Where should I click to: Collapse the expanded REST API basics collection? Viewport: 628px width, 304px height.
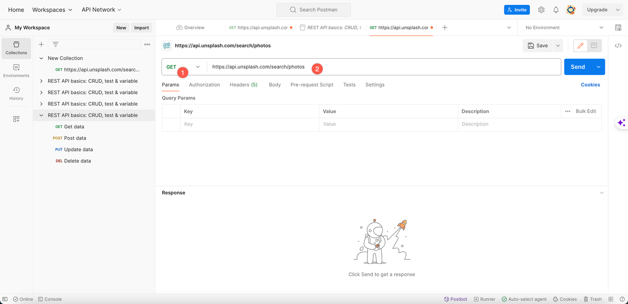click(41, 116)
